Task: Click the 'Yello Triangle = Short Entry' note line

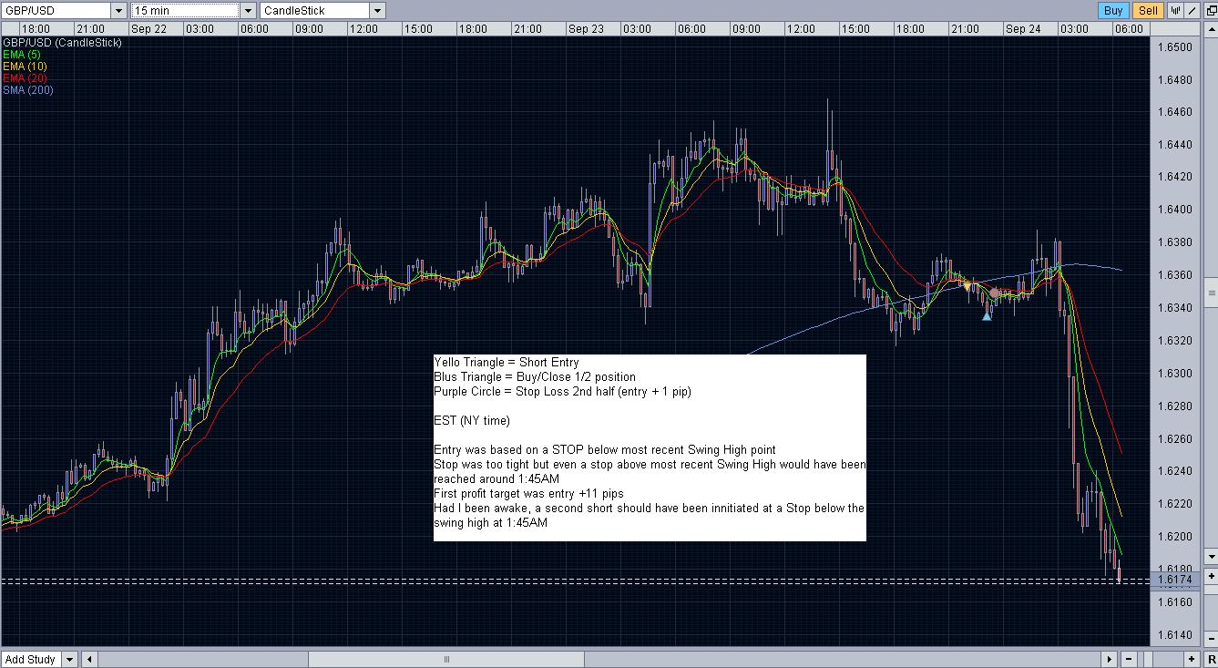Action: (507, 362)
